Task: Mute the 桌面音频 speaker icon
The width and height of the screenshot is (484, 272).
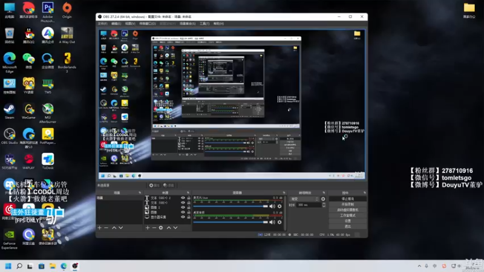Action: pyautogui.click(x=272, y=222)
